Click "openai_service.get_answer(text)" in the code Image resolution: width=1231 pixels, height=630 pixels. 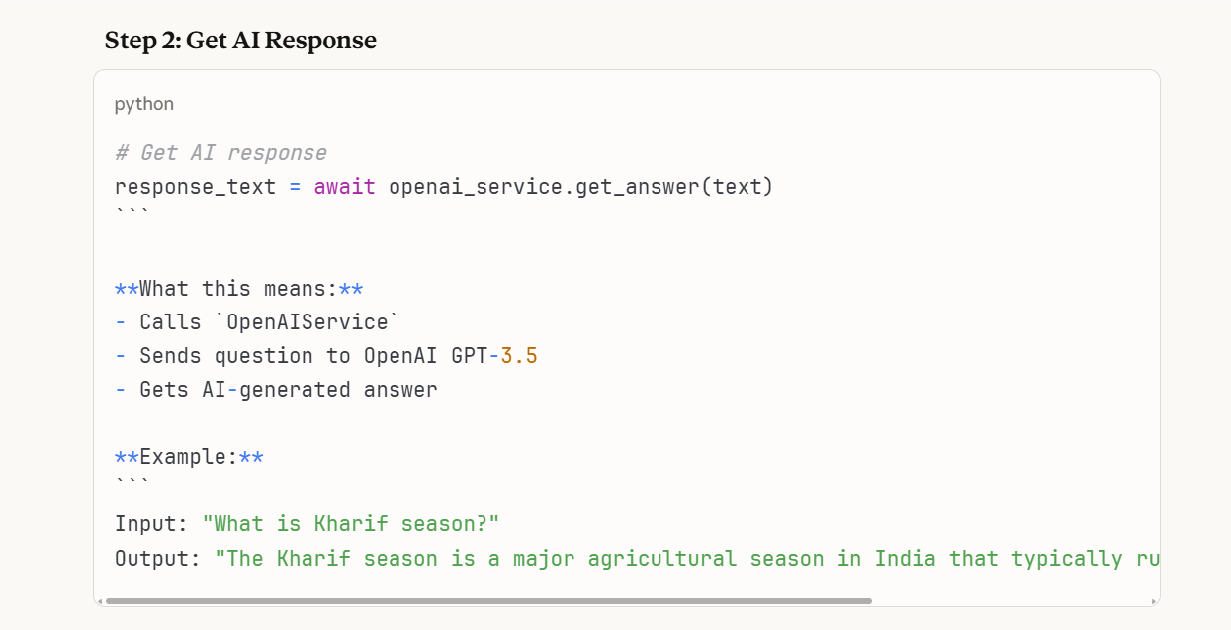point(580,187)
